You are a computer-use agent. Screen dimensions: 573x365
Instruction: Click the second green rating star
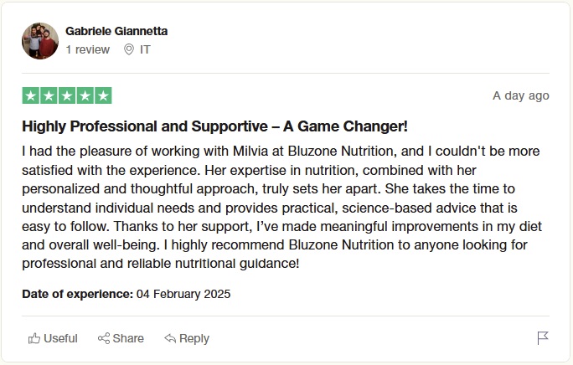click(x=49, y=95)
